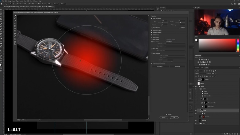Select the Face tool in Liquify
This screenshot has width=240, height=135.
click(15, 39)
